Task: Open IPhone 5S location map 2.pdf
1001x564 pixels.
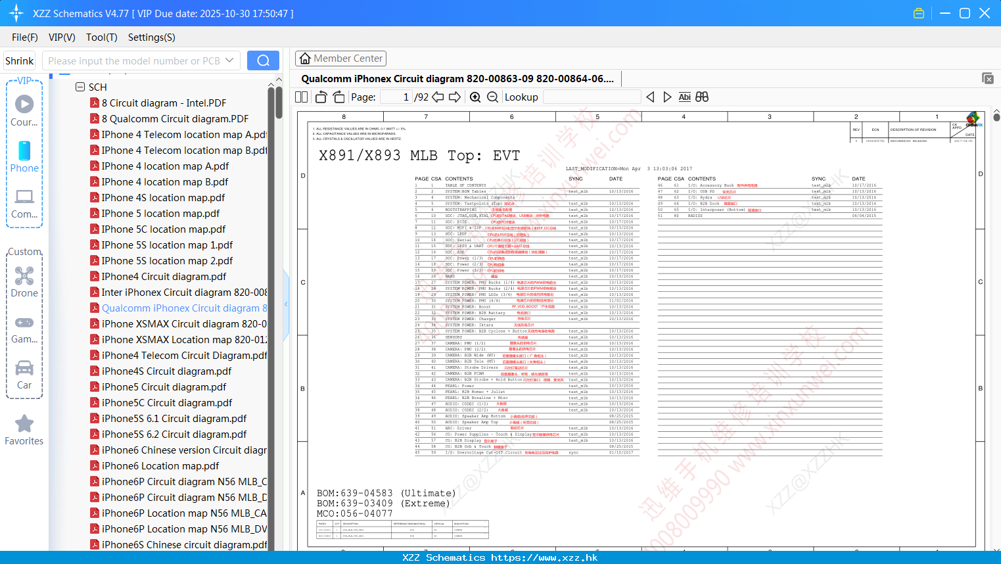Action: (167, 260)
